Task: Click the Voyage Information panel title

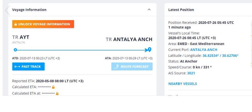Action: (x=29, y=10)
